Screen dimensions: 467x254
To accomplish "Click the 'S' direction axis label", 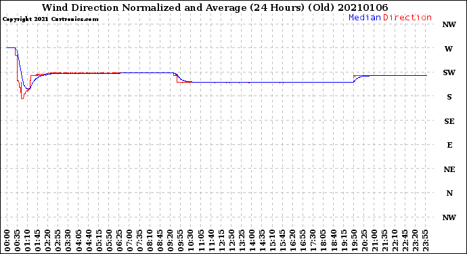I will 449,97.
